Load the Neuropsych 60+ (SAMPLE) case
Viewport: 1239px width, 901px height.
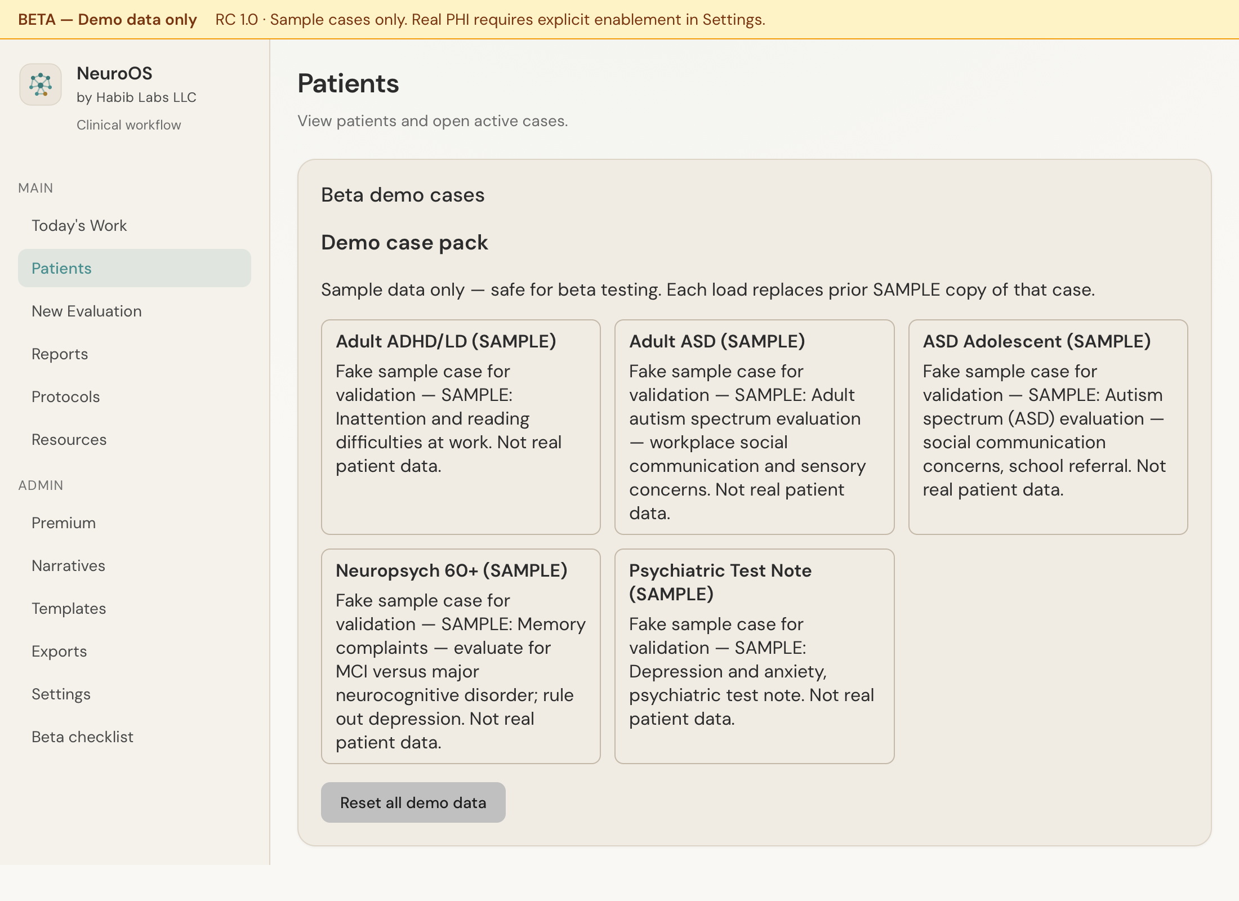coord(461,656)
